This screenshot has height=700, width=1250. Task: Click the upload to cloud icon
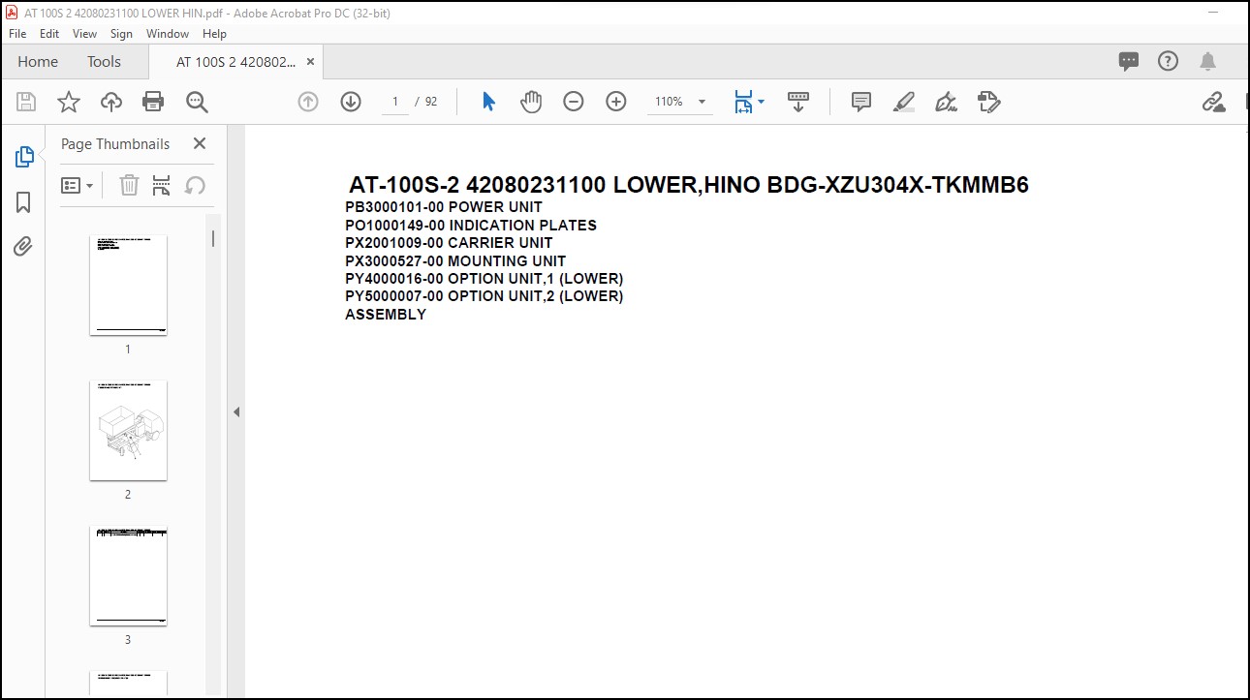point(111,102)
